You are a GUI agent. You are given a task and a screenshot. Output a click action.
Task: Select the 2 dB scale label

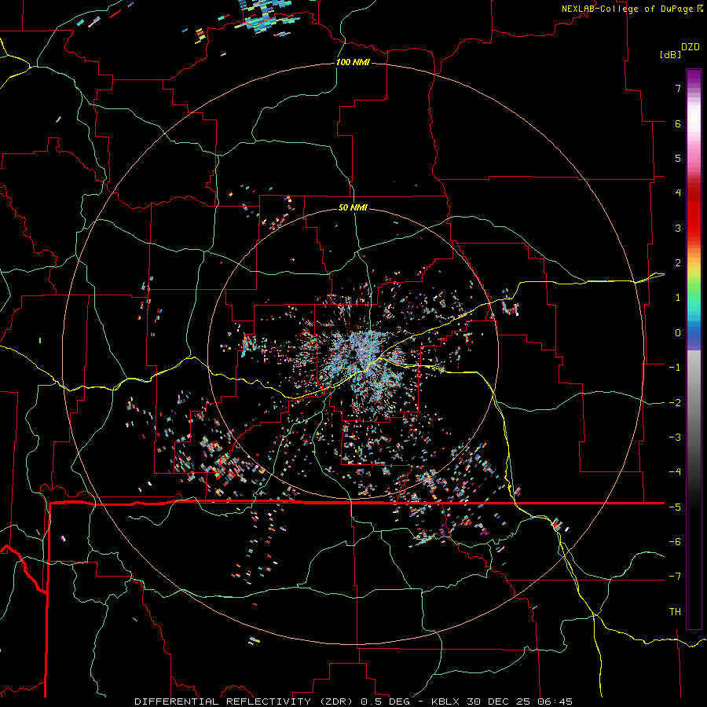pos(678,263)
